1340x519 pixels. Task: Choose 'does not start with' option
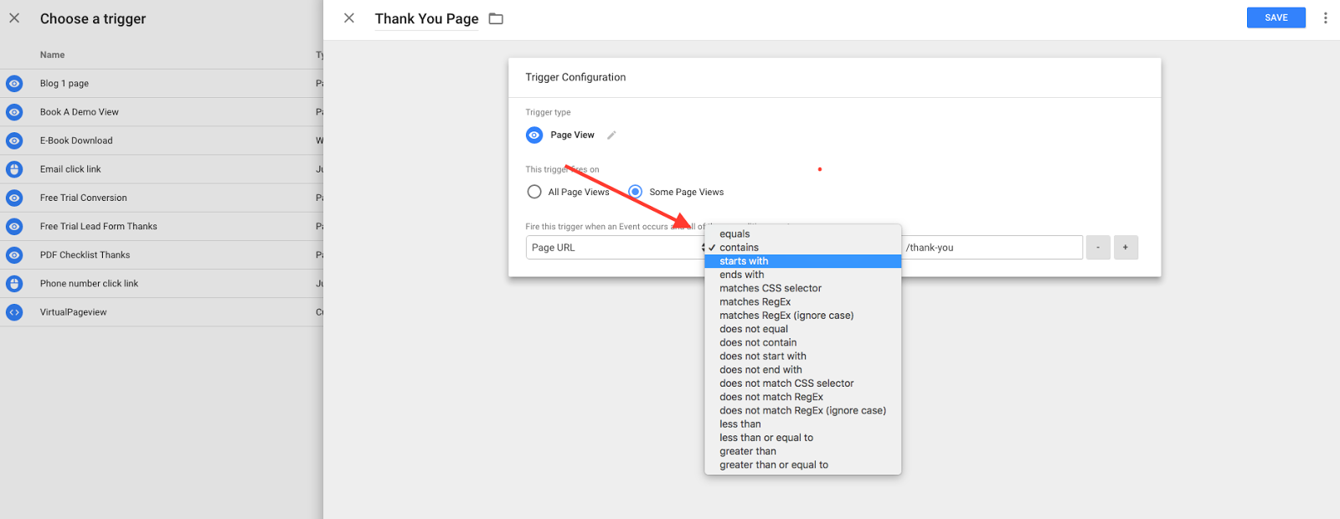coord(803,356)
